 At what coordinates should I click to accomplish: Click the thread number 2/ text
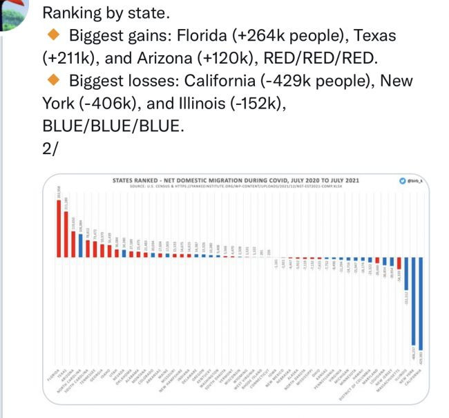pos(50,151)
